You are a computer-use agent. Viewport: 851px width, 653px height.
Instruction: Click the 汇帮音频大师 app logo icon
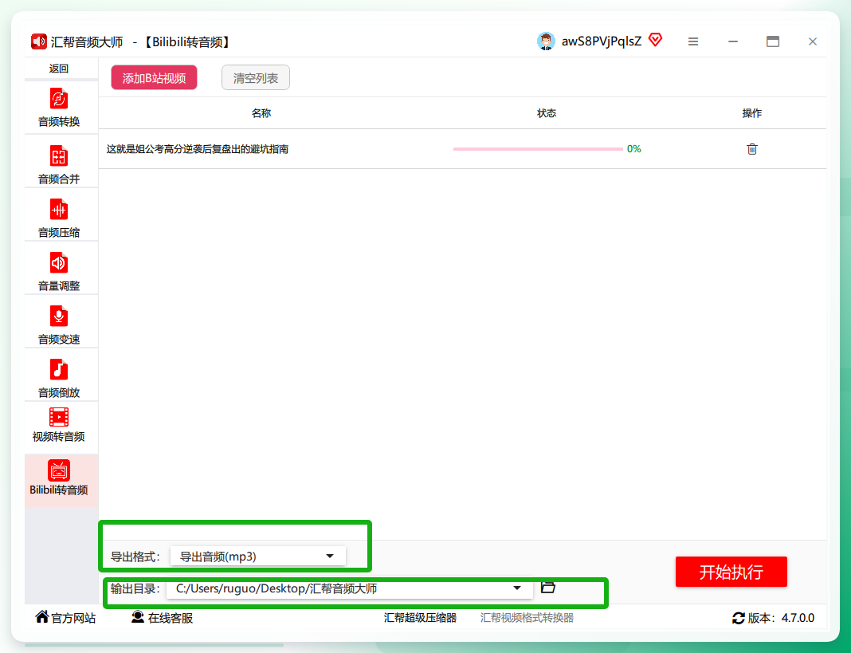pos(38,41)
